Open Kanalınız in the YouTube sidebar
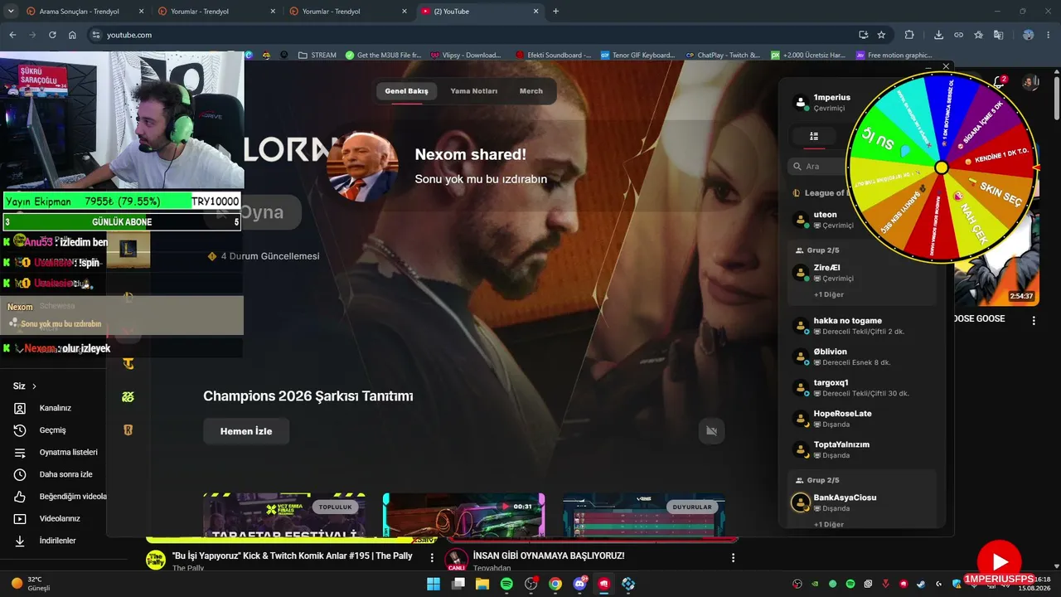 (x=55, y=408)
